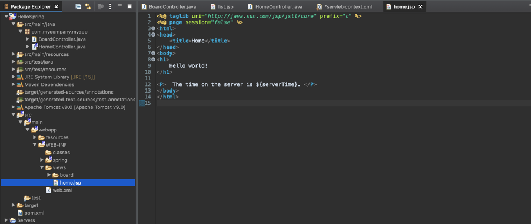Image resolution: width=532 pixels, height=224 pixels.
Task: Collapse the HelloSpring project node
Action: [x=6, y=17]
